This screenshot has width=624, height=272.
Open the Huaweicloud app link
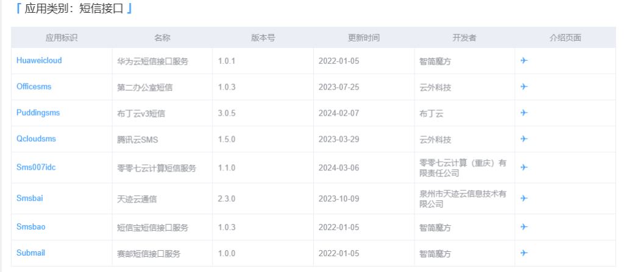(39, 60)
